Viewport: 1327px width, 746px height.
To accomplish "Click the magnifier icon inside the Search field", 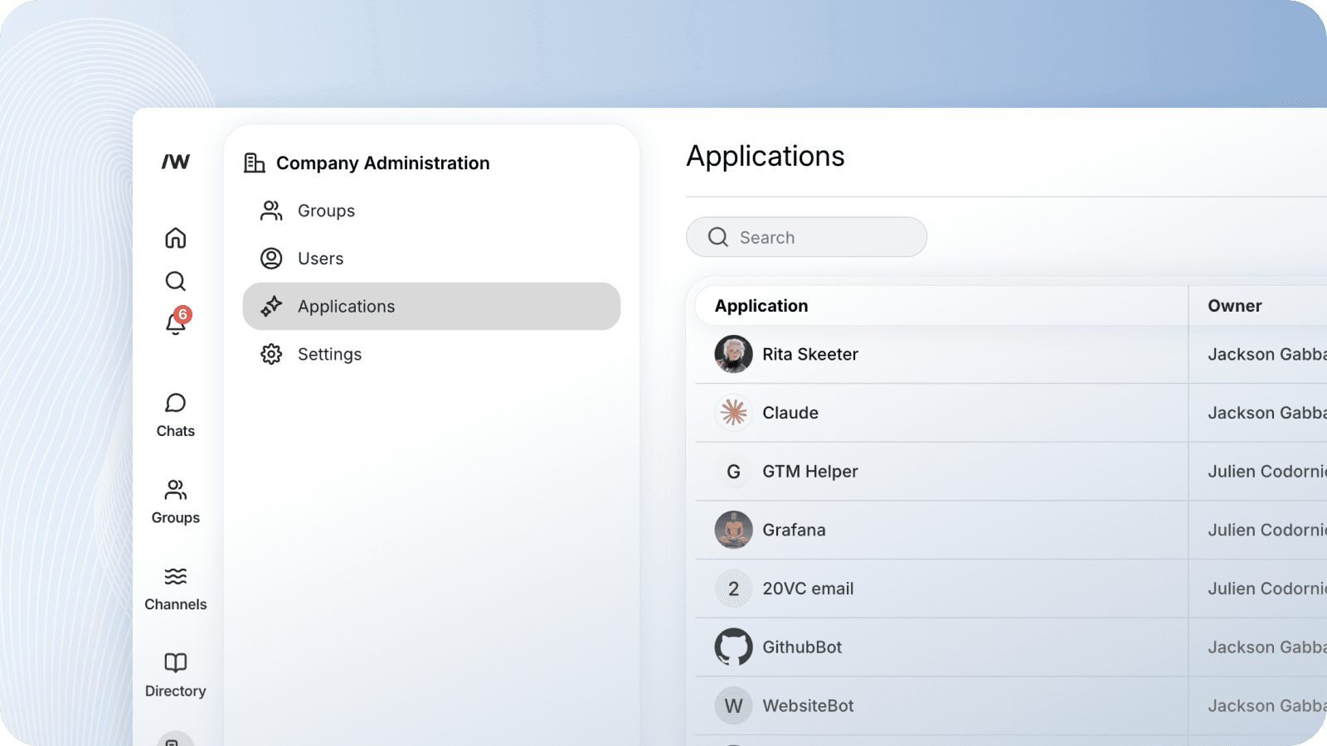I will (x=718, y=237).
